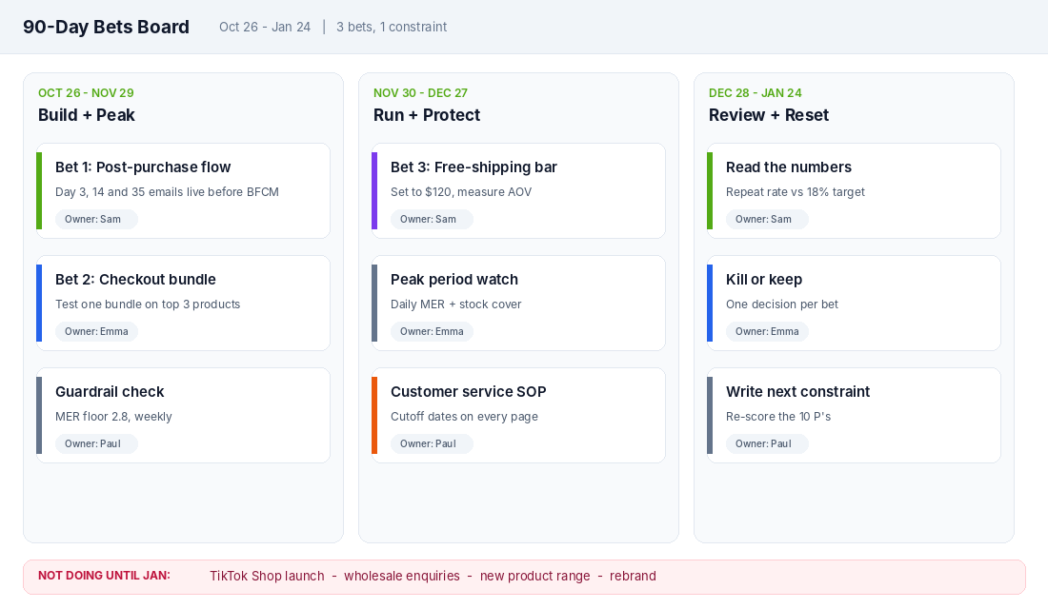Select the Kill or keep card title
Screen dimensions: 1048x609
(x=764, y=279)
